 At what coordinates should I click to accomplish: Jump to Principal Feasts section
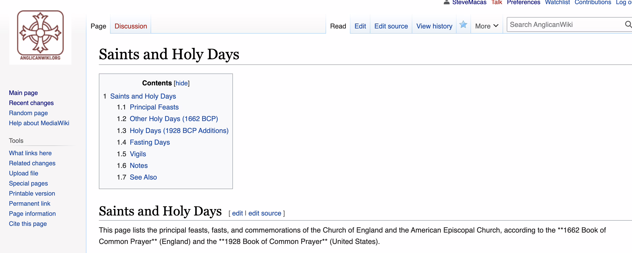(x=154, y=107)
